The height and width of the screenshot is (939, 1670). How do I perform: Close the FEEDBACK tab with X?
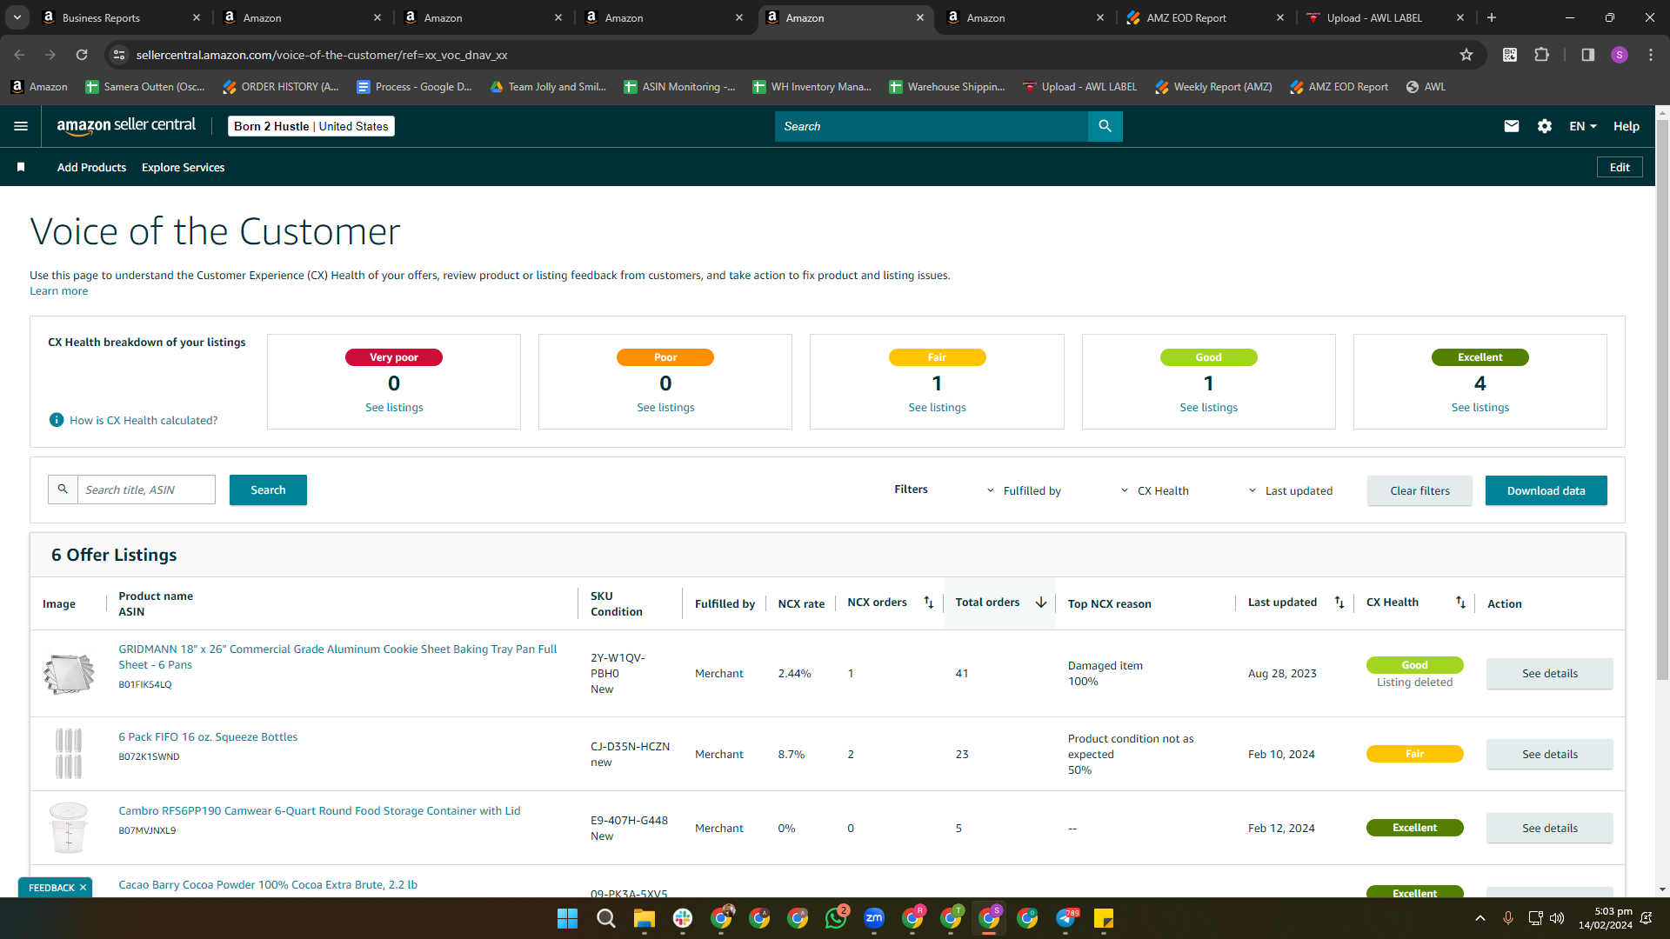pos(83,888)
